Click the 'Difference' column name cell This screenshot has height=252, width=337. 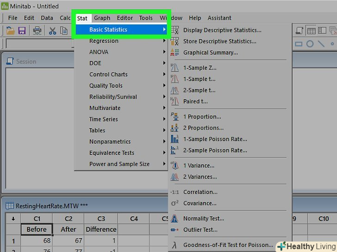pyautogui.click(x=101, y=229)
